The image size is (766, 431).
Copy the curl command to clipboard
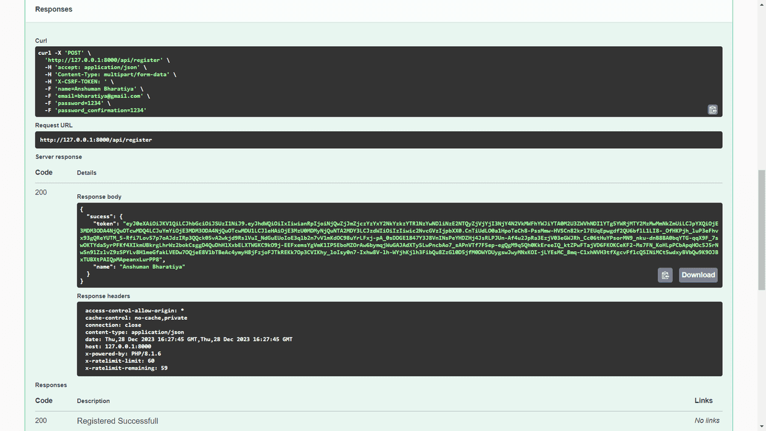713,109
